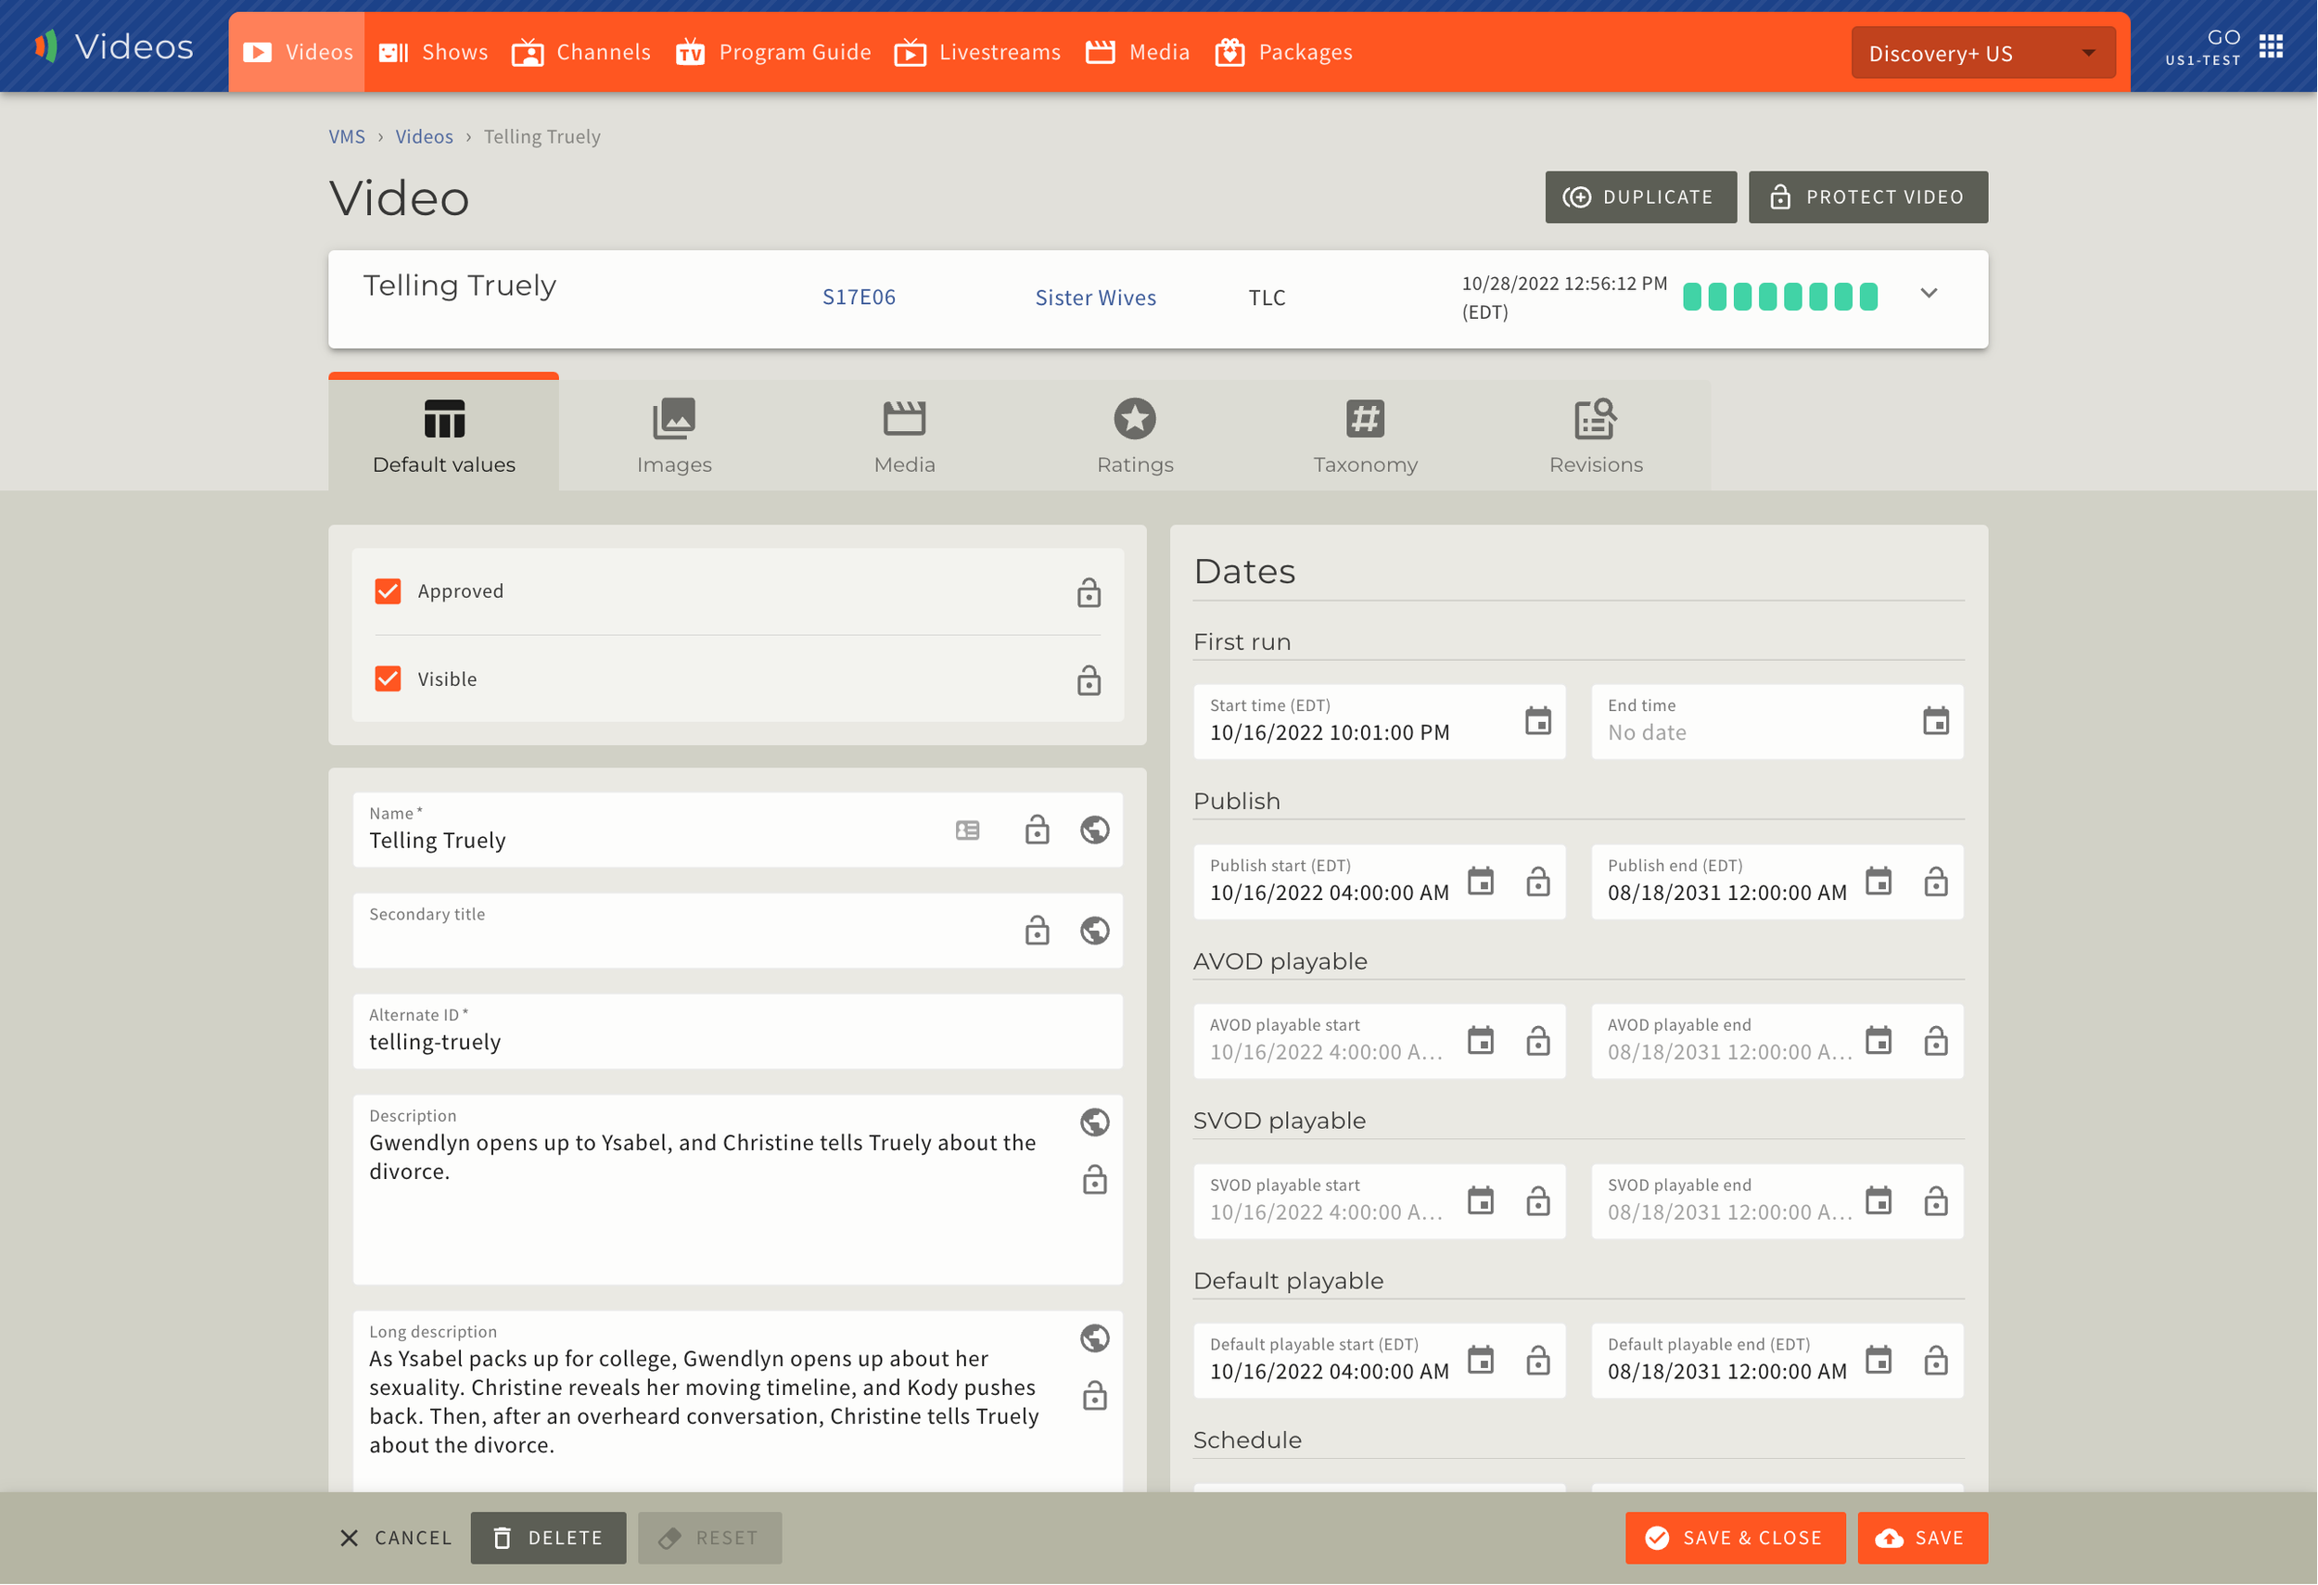The image size is (2318, 1585).
Task: Open calendar for SVOD playable end
Action: [1879, 1201]
